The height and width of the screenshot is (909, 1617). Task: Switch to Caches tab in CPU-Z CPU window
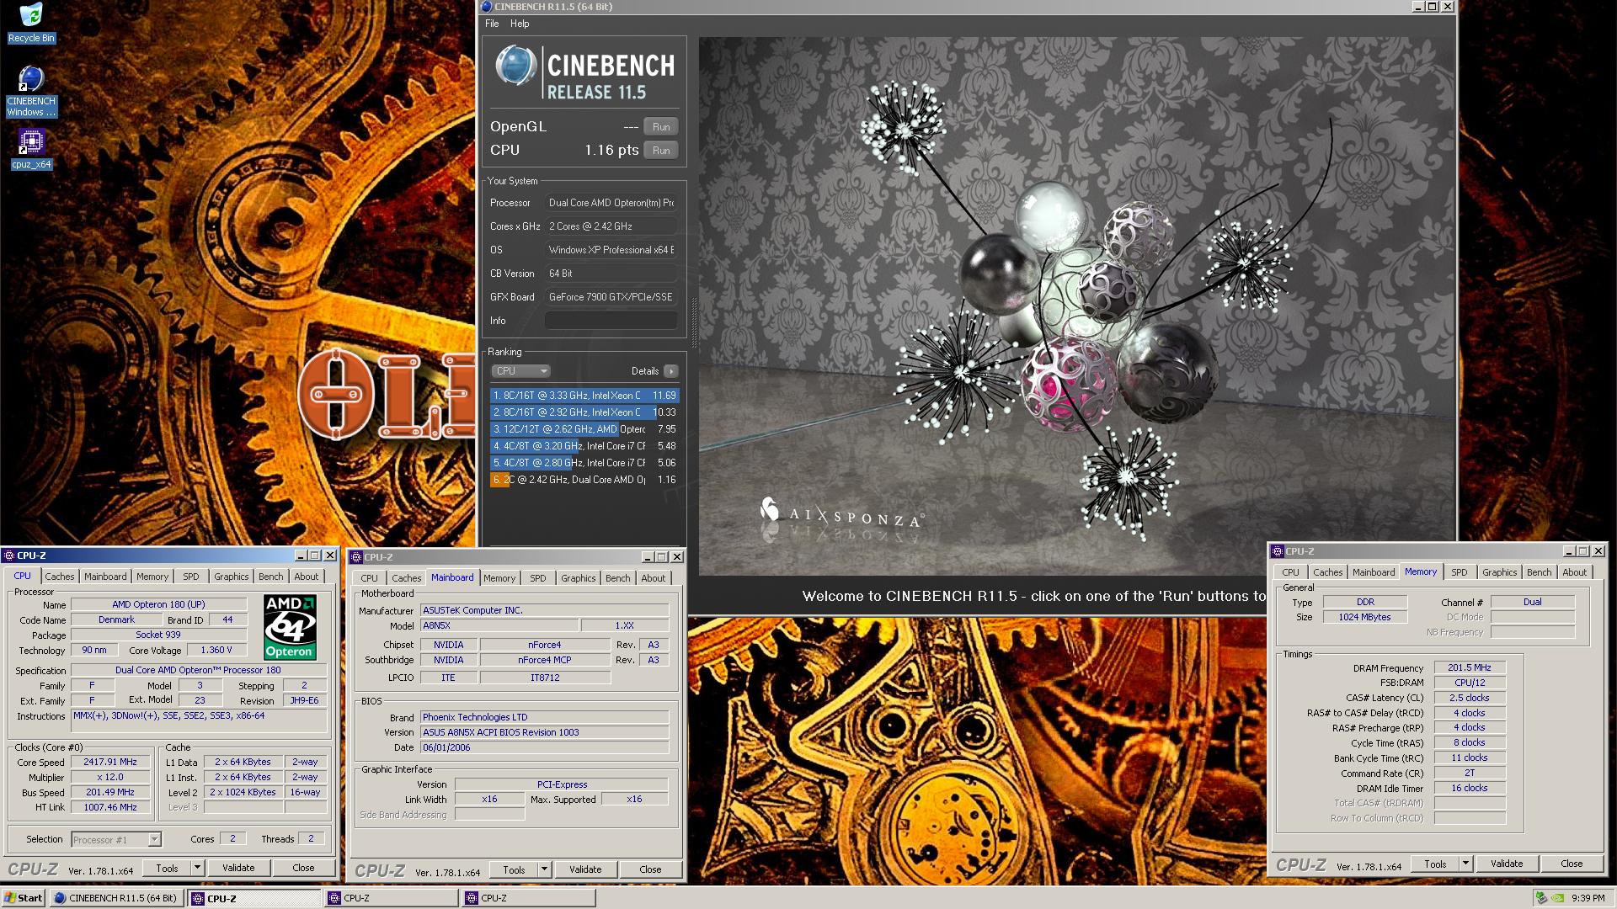coord(60,577)
